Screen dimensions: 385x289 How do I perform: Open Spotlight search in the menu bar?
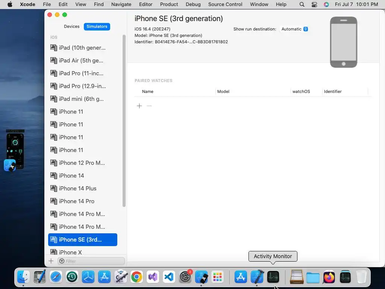click(302, 5)
